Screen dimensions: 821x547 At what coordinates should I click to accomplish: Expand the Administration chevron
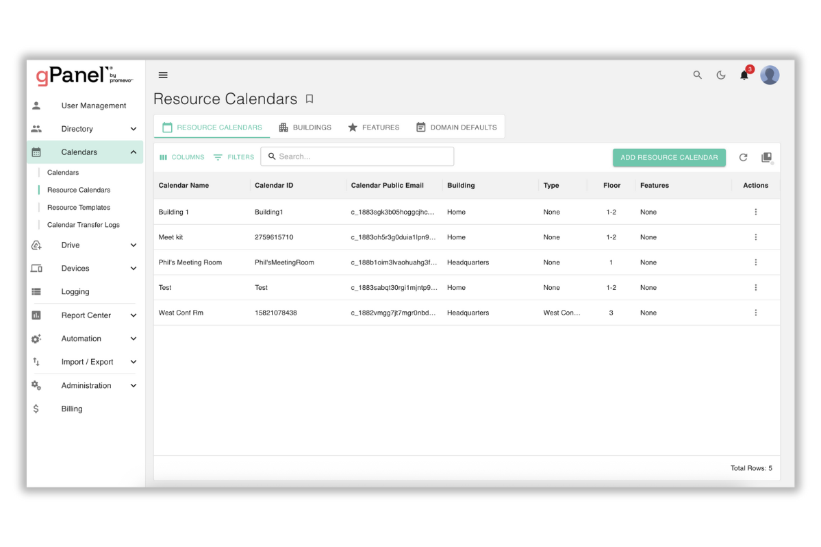point(134,385)
